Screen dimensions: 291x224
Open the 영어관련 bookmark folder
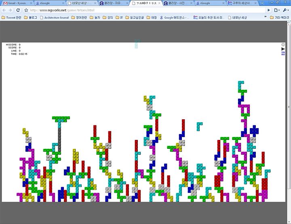point(79,17)
